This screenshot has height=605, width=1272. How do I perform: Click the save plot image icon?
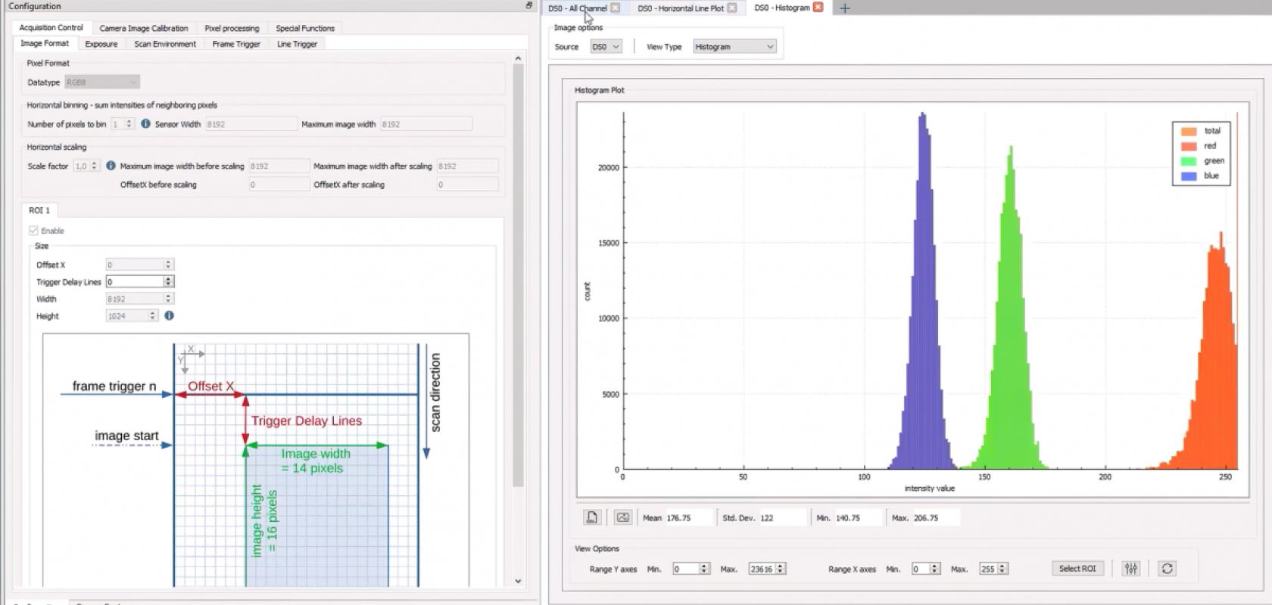click(622, 517)
